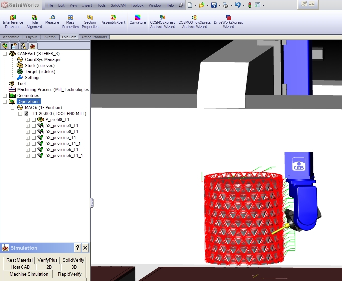Open the Toolbox menu
342x281 pixels.
point(137,5)
